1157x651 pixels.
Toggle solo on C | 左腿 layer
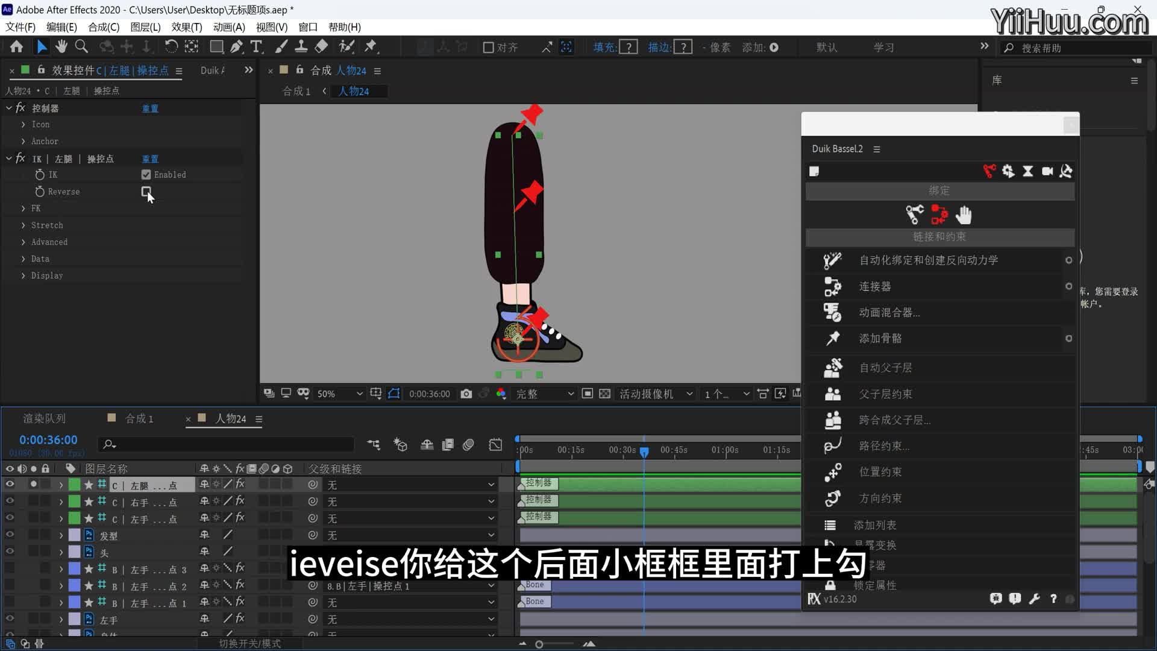[33, 484]
